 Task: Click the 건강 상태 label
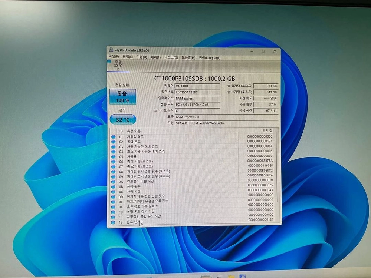click(122, 85)
